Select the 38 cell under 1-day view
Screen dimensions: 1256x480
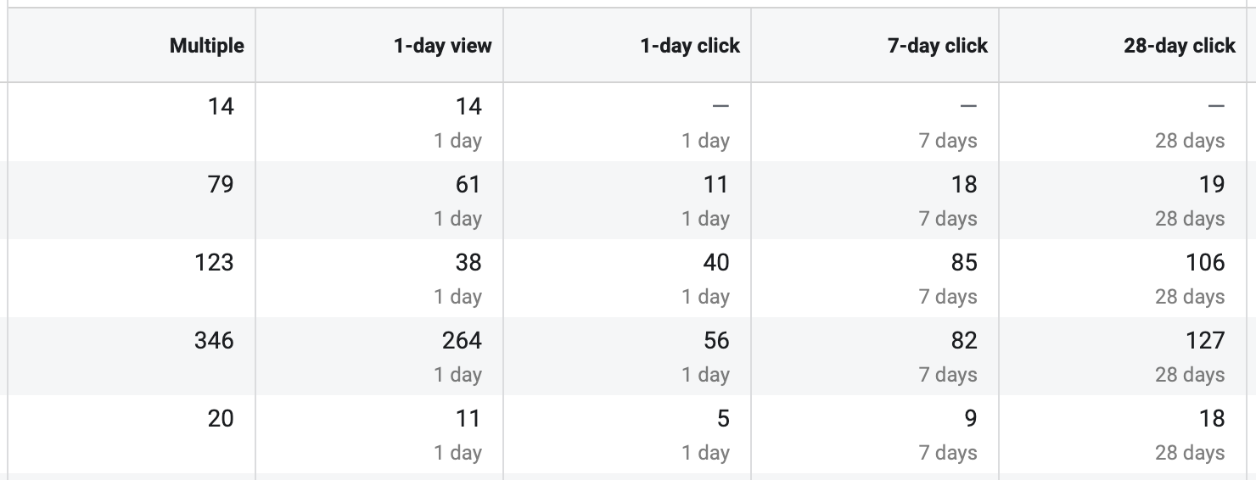pyautogui.click(x=468, y=262)
